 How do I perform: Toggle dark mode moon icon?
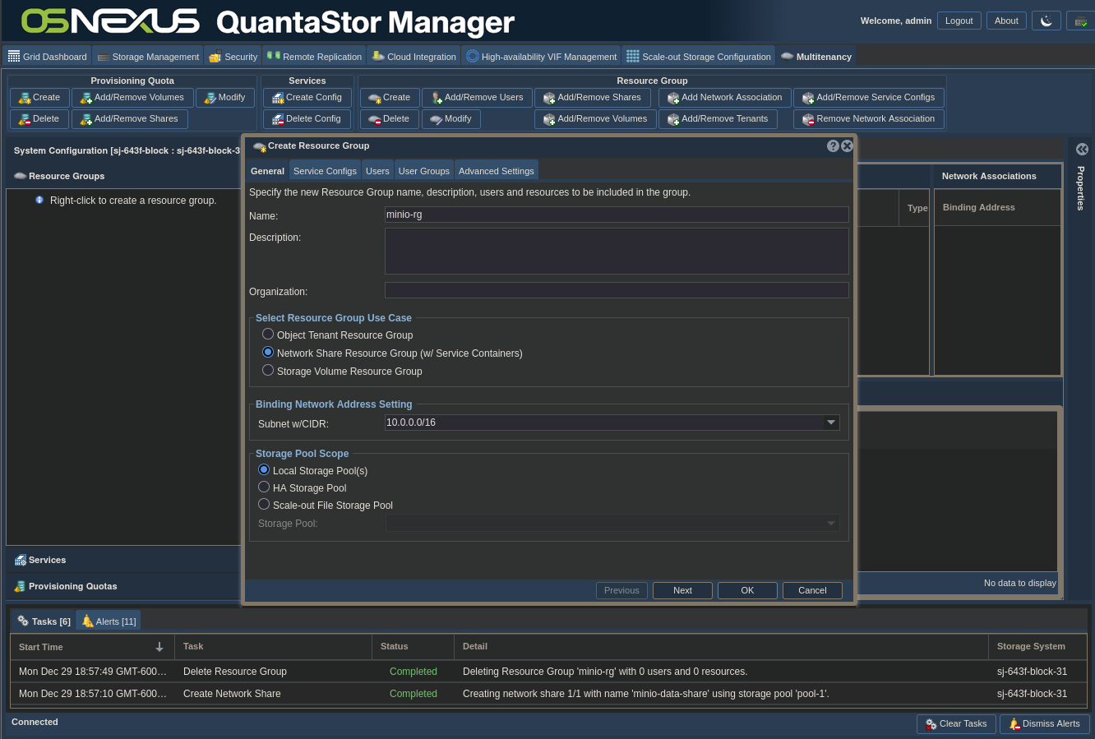pos(1046,21)
